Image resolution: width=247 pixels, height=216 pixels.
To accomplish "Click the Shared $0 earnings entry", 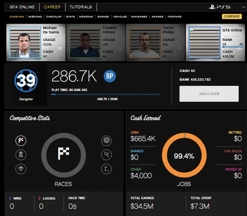I will (137, 155).
